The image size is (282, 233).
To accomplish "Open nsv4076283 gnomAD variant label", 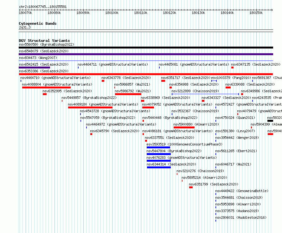I will click(x=182, y=158).
